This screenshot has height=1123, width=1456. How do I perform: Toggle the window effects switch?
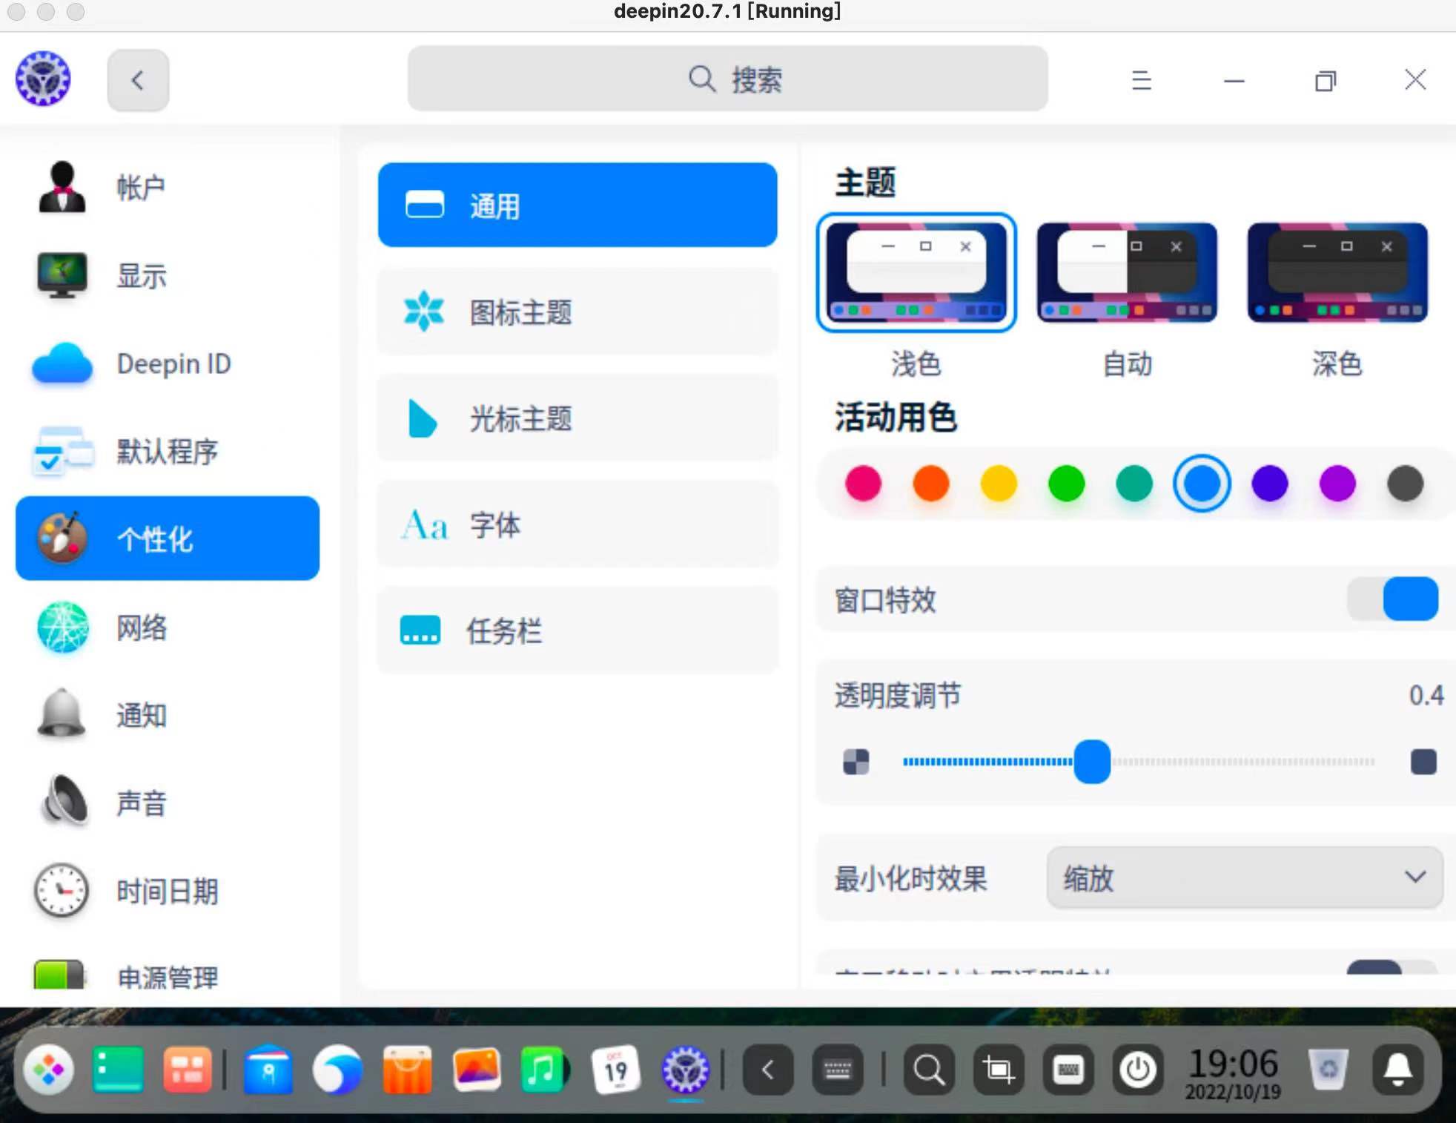point(1393,599)
